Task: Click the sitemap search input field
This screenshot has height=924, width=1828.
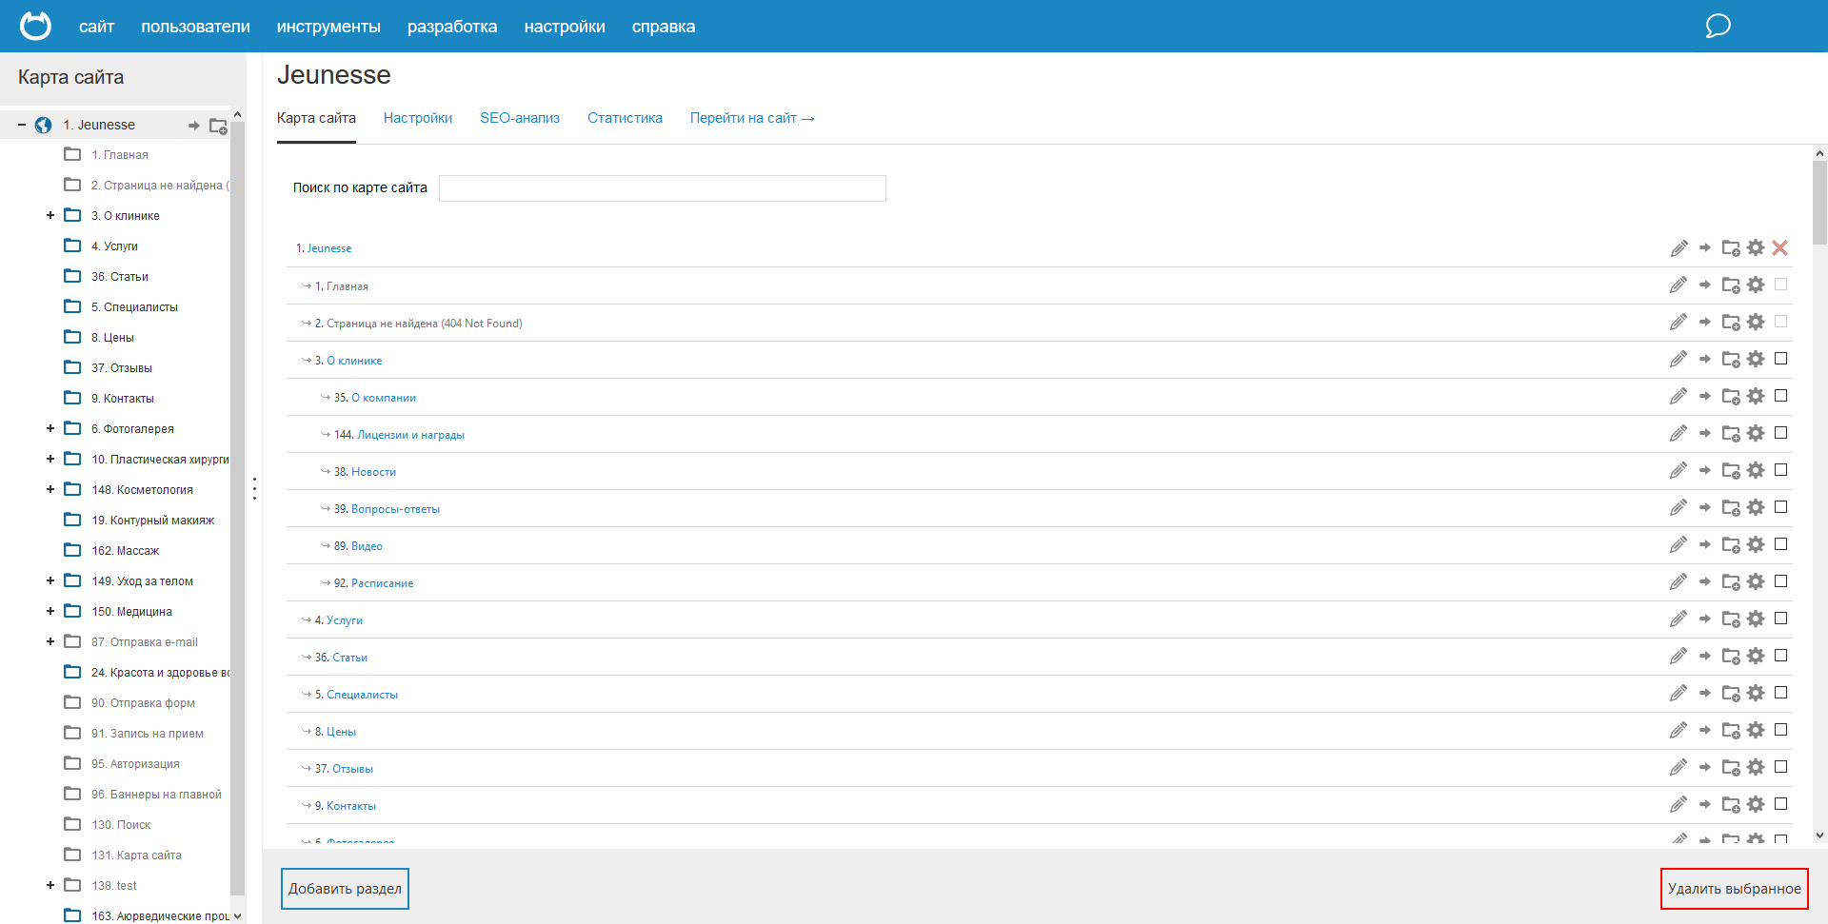Action: pyautogui.click(x=663, y=188)
